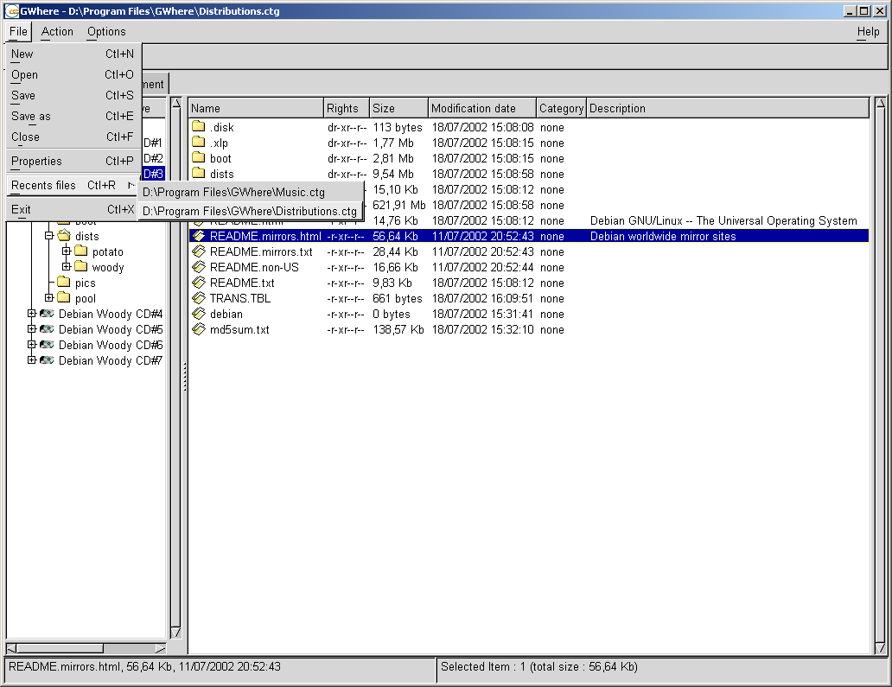Open recent Music.ctg catalog
Image resolution: width=892 pixels, height=687 pixels.
click(250, 192)
